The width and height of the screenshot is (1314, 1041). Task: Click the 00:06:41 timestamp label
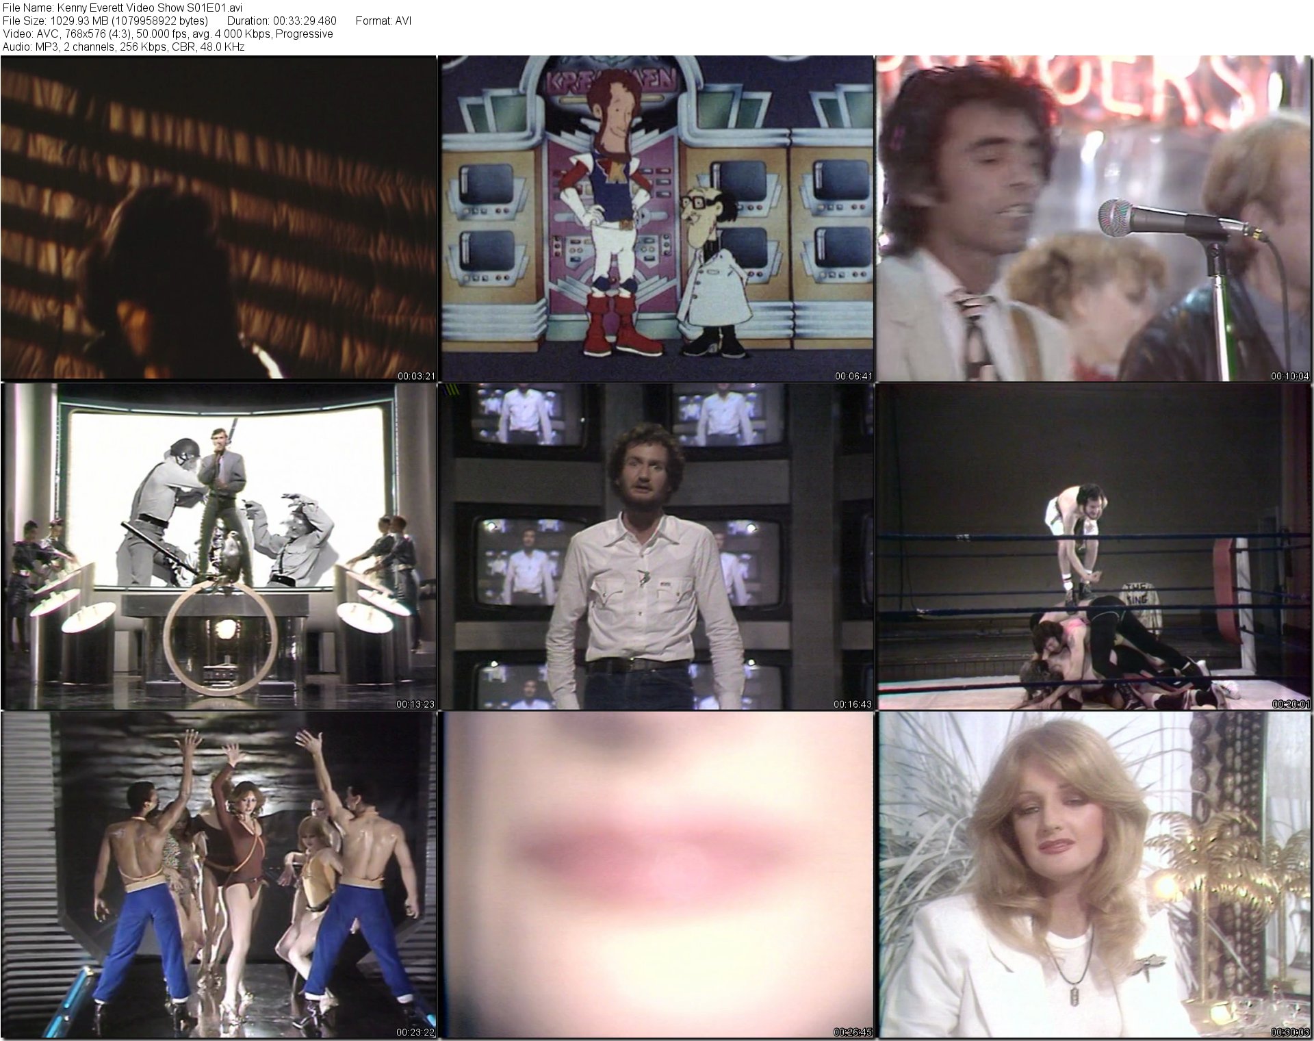click(x=853, y=376)
